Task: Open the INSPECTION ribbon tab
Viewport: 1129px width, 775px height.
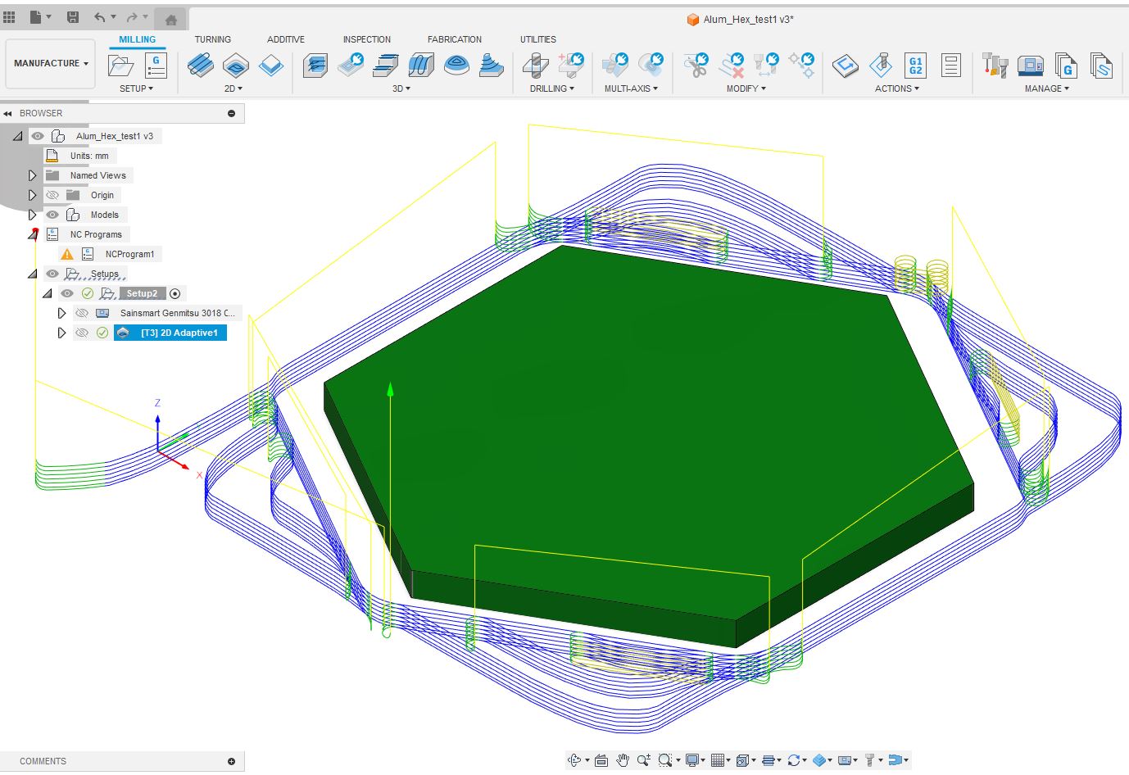Action: tap(366, 39)
